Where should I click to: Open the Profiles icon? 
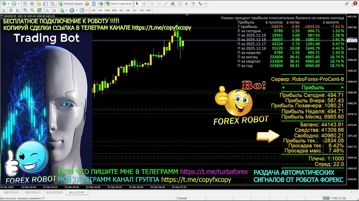coord(13,4)
